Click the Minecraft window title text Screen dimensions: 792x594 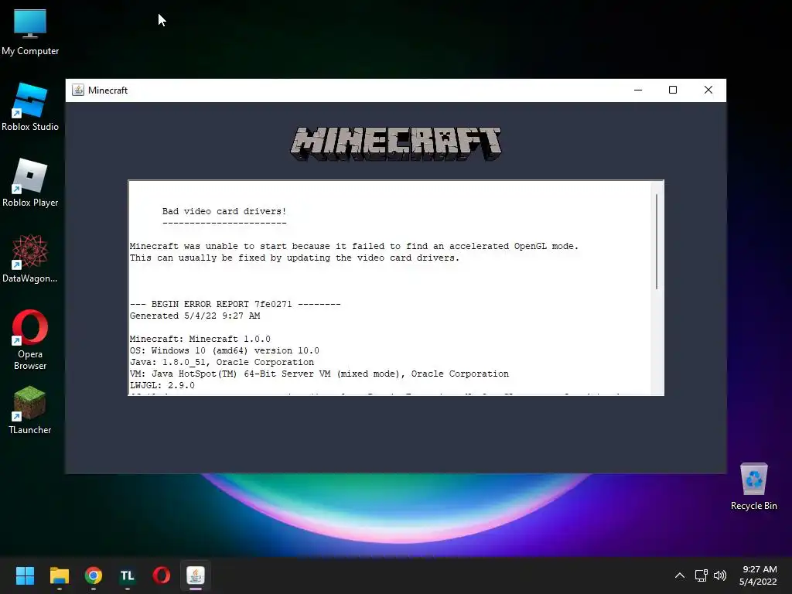click(108, 90)
